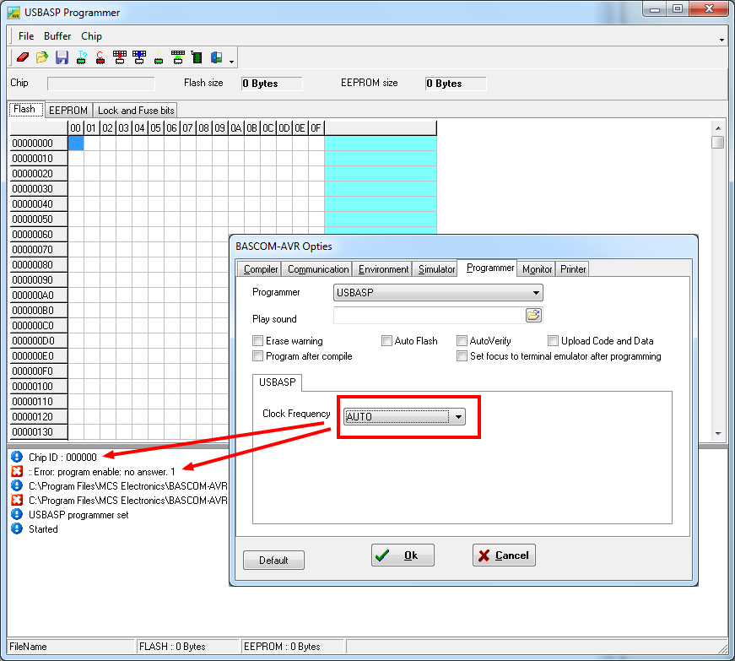This screenshot has height=661, width=735.
Task: Click the Flash size value field
Action: click(272, 84)
